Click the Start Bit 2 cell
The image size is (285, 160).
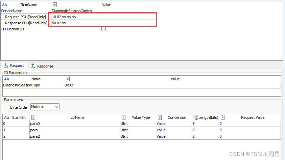tap(16, 136)
